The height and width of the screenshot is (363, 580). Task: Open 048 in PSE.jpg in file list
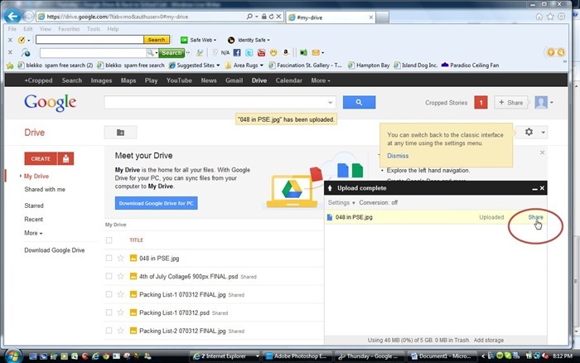coord(159,259)
